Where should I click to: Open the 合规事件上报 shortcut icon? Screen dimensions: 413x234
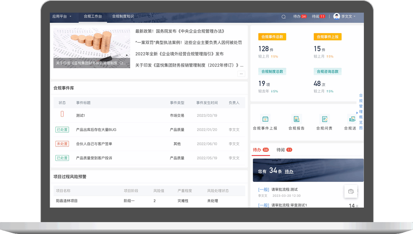(265, 119)
